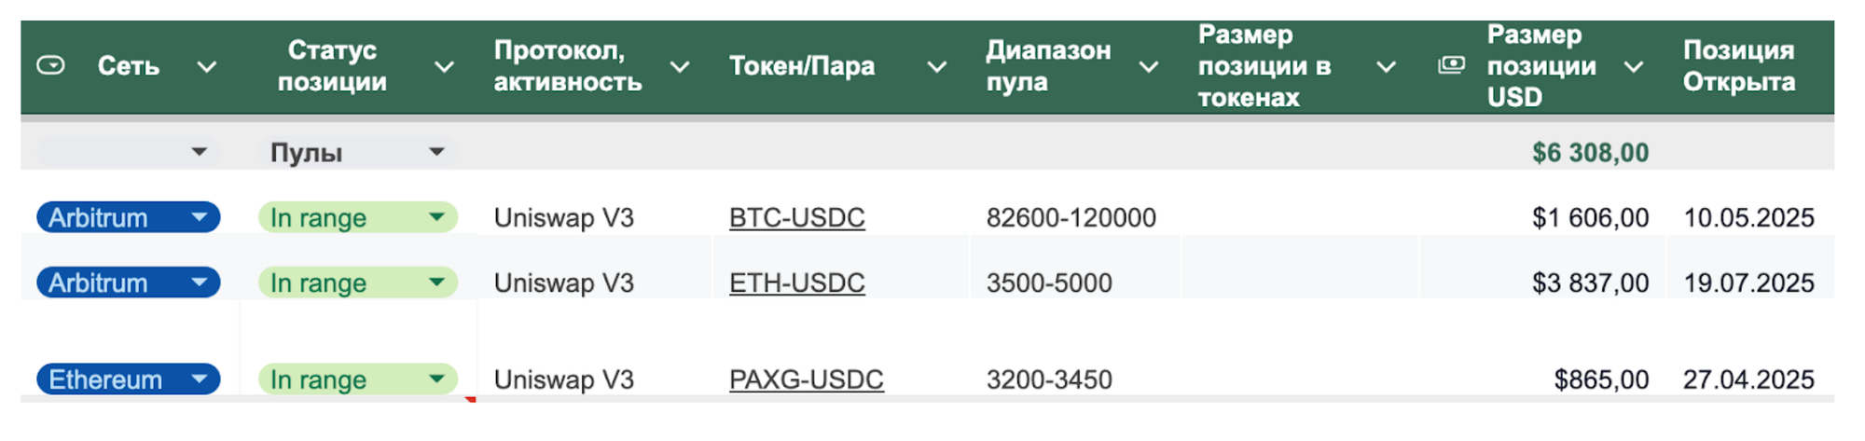Select the $6 308,00 total cell
1865x441 pixels.
click(x=1590, y=153)
